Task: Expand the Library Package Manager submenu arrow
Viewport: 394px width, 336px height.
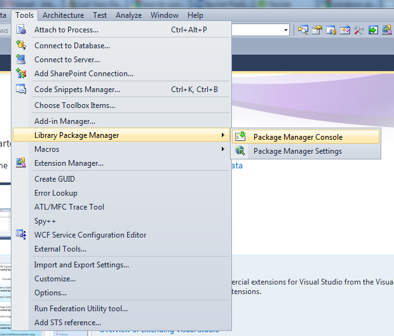Action: pos(222,135)
